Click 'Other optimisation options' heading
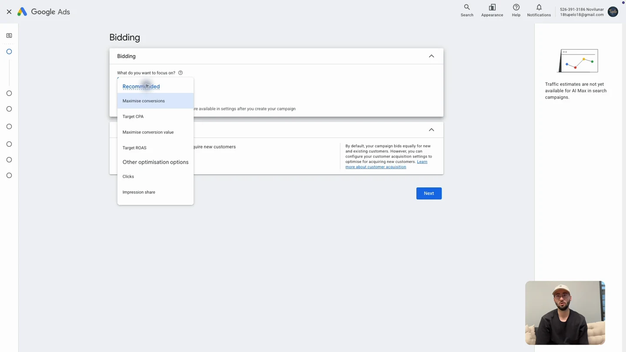626x352 pixels. pyautogui.click(x=155, y=162)
